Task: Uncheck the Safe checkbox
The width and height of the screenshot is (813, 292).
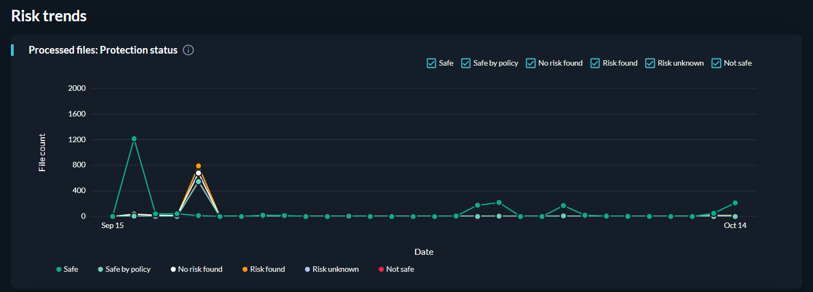Action: [x=431, y=63]
